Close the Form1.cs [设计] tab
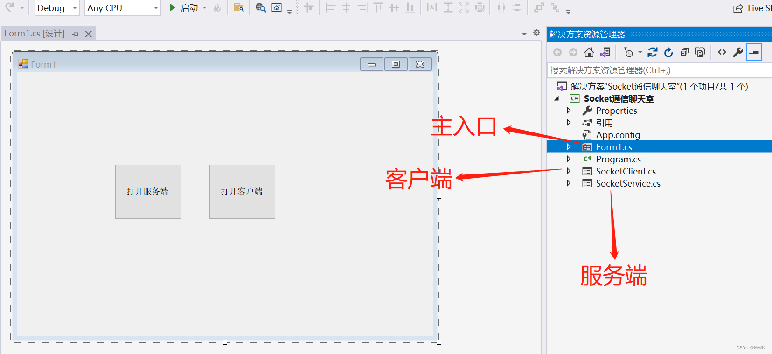The height and width of the screenshot is (354, 772). [88, 34]
